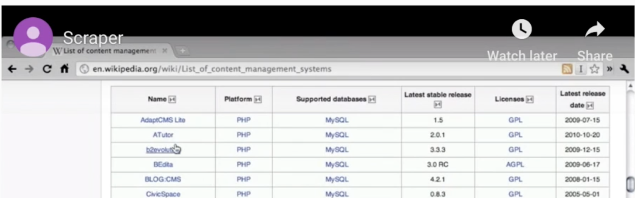The image size is (635, 198).
Task: Open the AdaptCMS Lite link
Action: click(x=163, y=120)
